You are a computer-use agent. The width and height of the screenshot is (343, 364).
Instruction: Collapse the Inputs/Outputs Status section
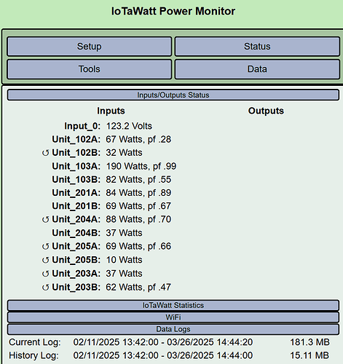[x=173, y=95]
